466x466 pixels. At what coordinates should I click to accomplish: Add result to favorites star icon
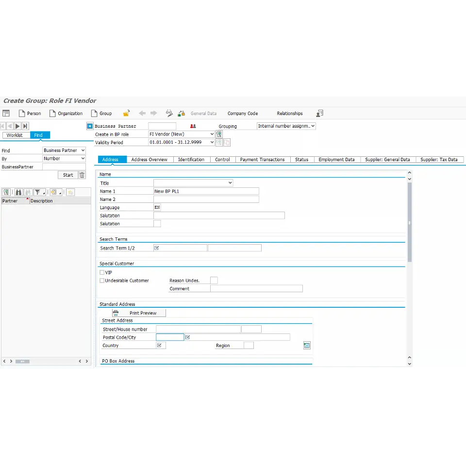(70, 192)
